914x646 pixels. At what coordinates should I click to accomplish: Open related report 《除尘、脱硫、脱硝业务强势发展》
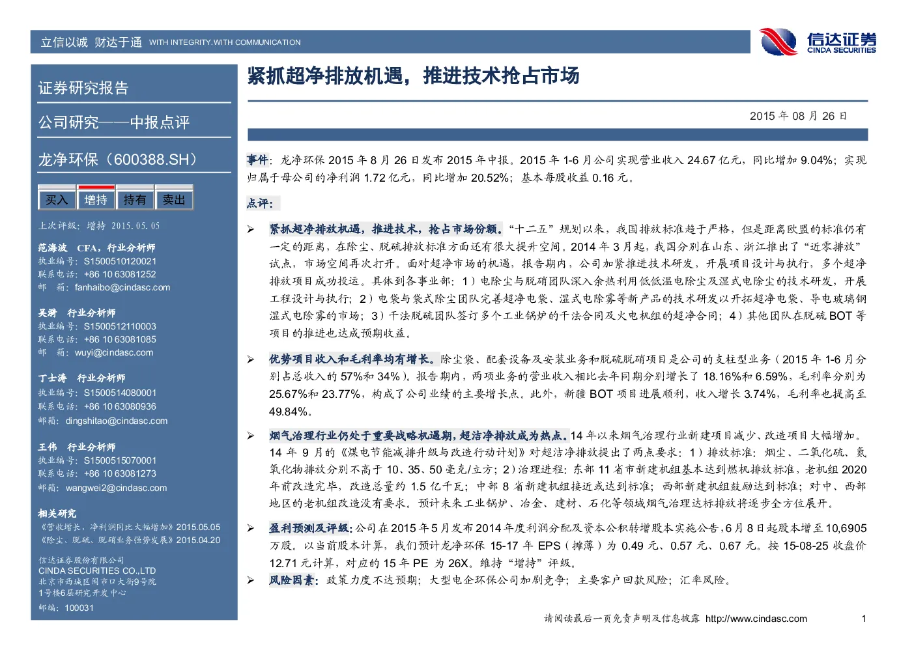(106, 540)
